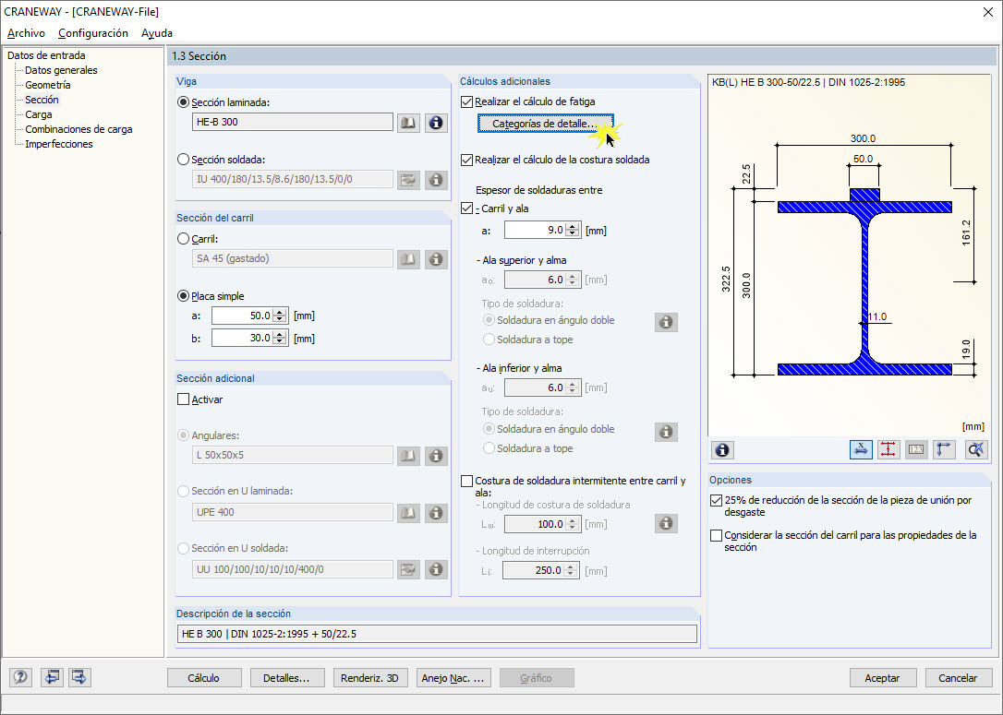Increase Placa simple b value
This screenshot has height=715, width=1003.
(x=280, y=335)
